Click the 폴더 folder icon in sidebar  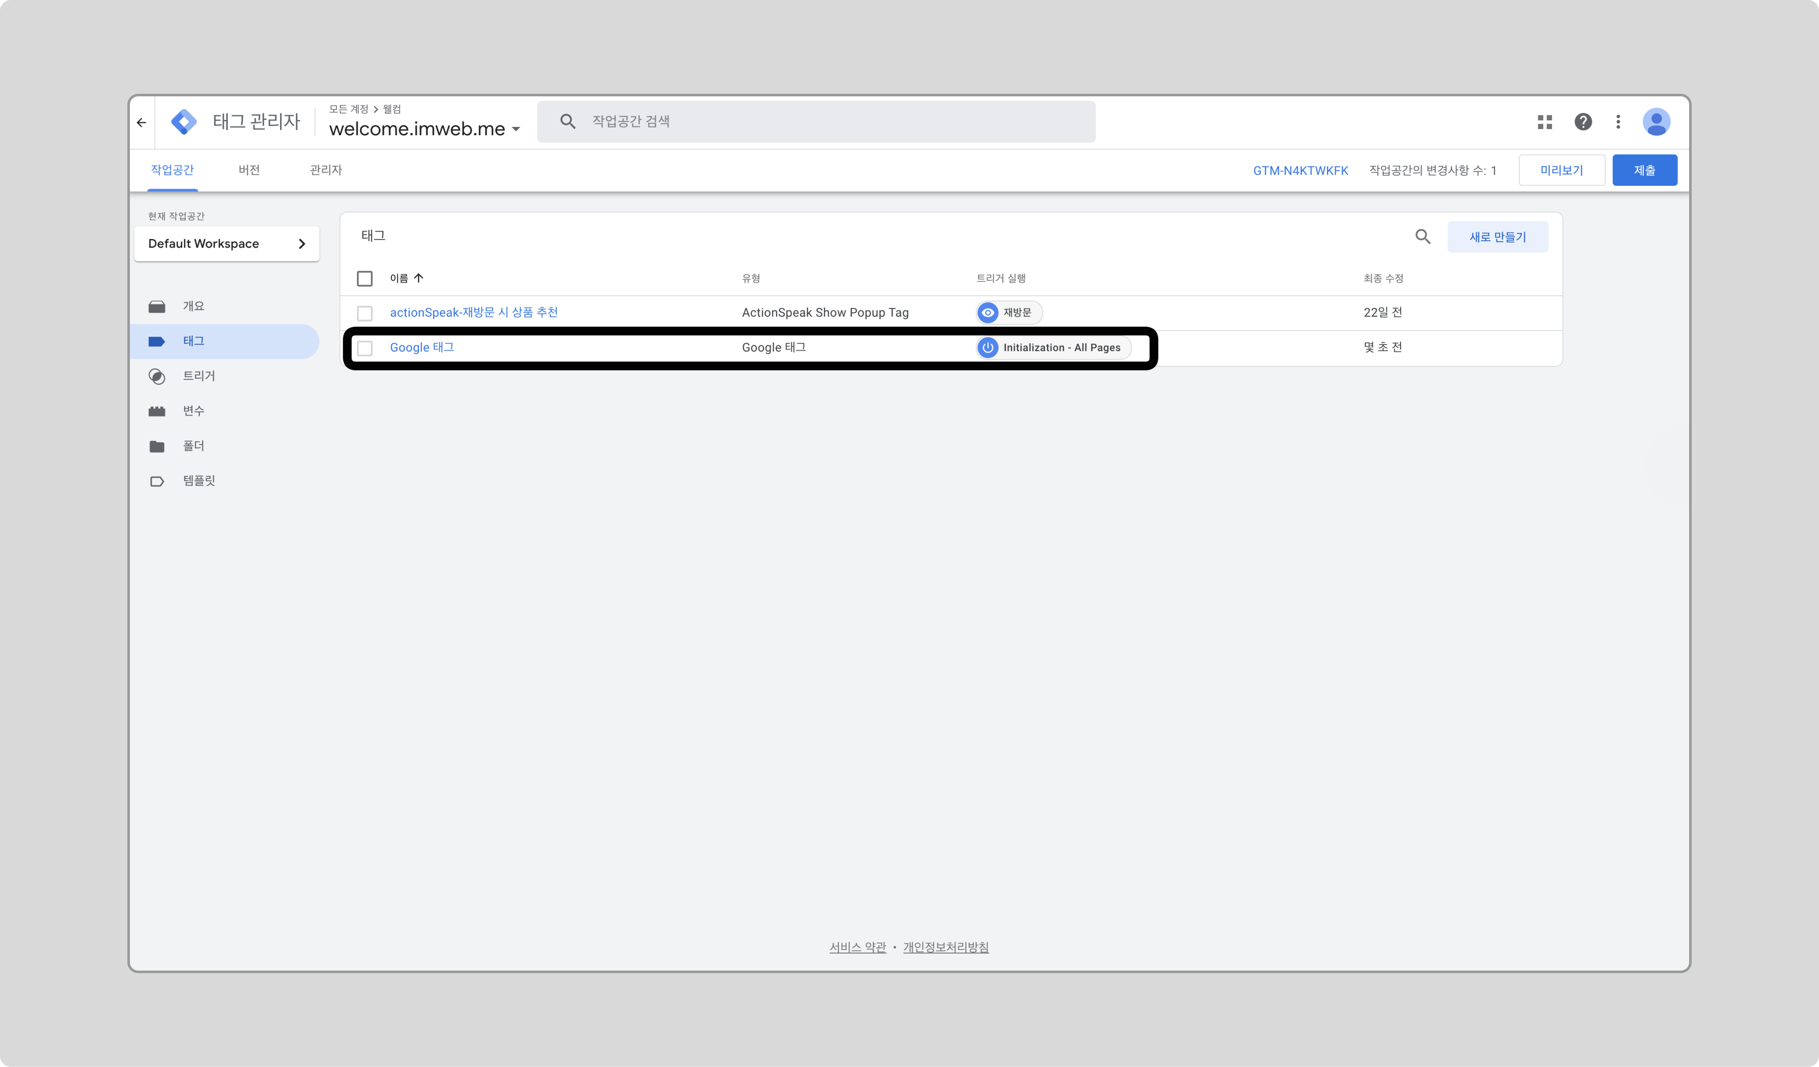[x=157, y=446]
